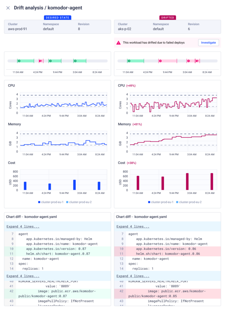
Task: Close the Drift analysis panel
Action: coord(8,8)
